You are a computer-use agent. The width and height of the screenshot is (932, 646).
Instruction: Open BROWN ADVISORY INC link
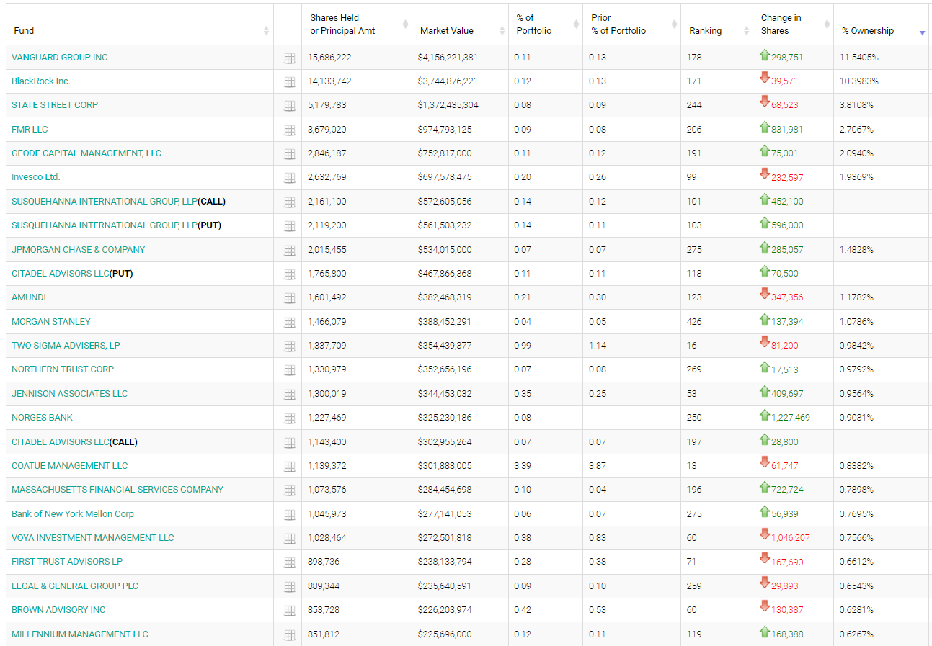pyautogui.click(x=58, y=610)
